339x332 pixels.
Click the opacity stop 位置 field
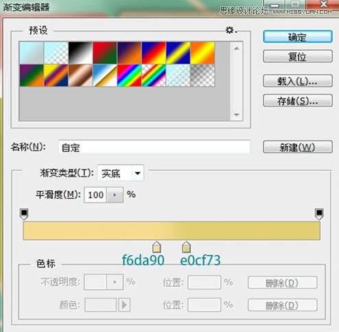click(204, 282)
